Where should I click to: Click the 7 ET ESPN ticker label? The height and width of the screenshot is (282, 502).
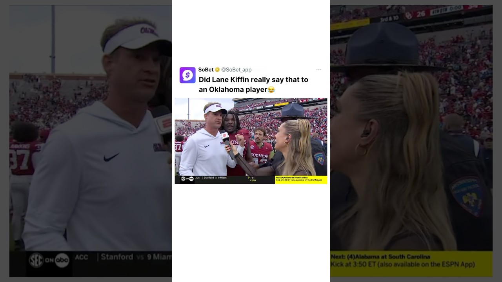point(253,179)
